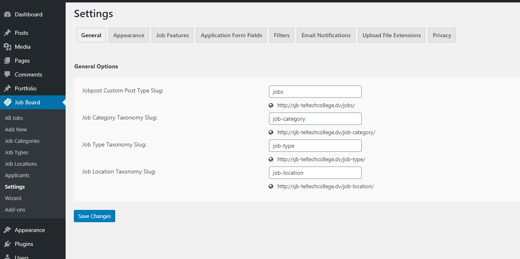
Task: Go to Applicants submenu link
Action: pyautogui.click(x=17, y=175)
